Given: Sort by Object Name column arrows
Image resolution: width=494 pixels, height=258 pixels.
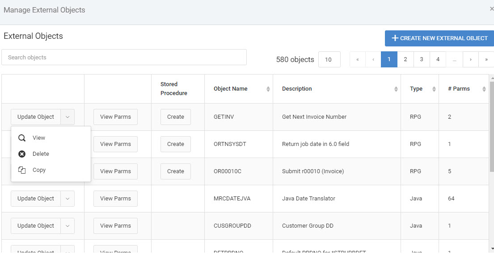Looking at the screenshot, I should point(268,89).
